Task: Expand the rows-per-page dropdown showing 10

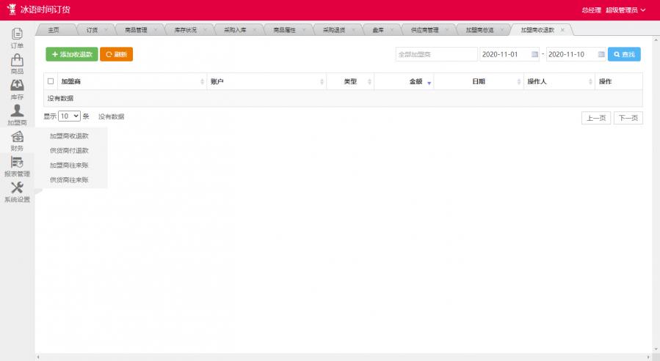Action: point(70,116)
